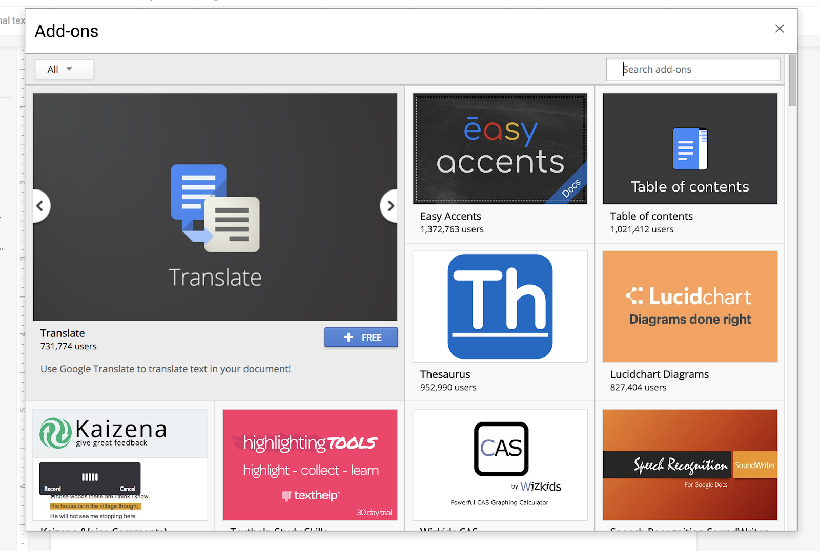This screenshot has height=551, width=820.
Task: Open the Easy Accents thumbnail
Action: [x=500, y=149]
